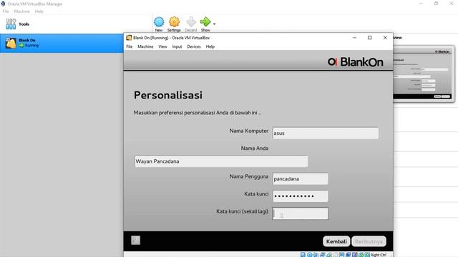Open the dropdown arrow beside Show

pos(215,24)
